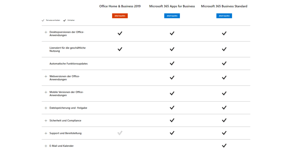Viewport: 292px width, 153px height.
Task: Click Support und Bereitstellung checkmark under Business Standard
Action: (x=224, y=133)
